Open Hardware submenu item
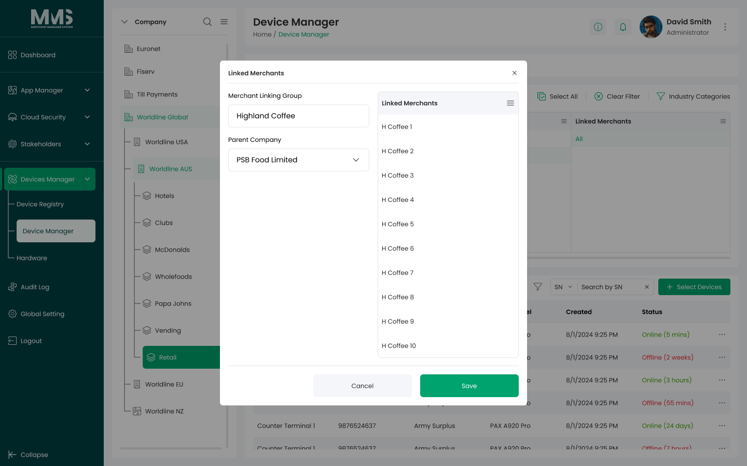The height and width of the screenshot is (466, 747). click(32, 258)
